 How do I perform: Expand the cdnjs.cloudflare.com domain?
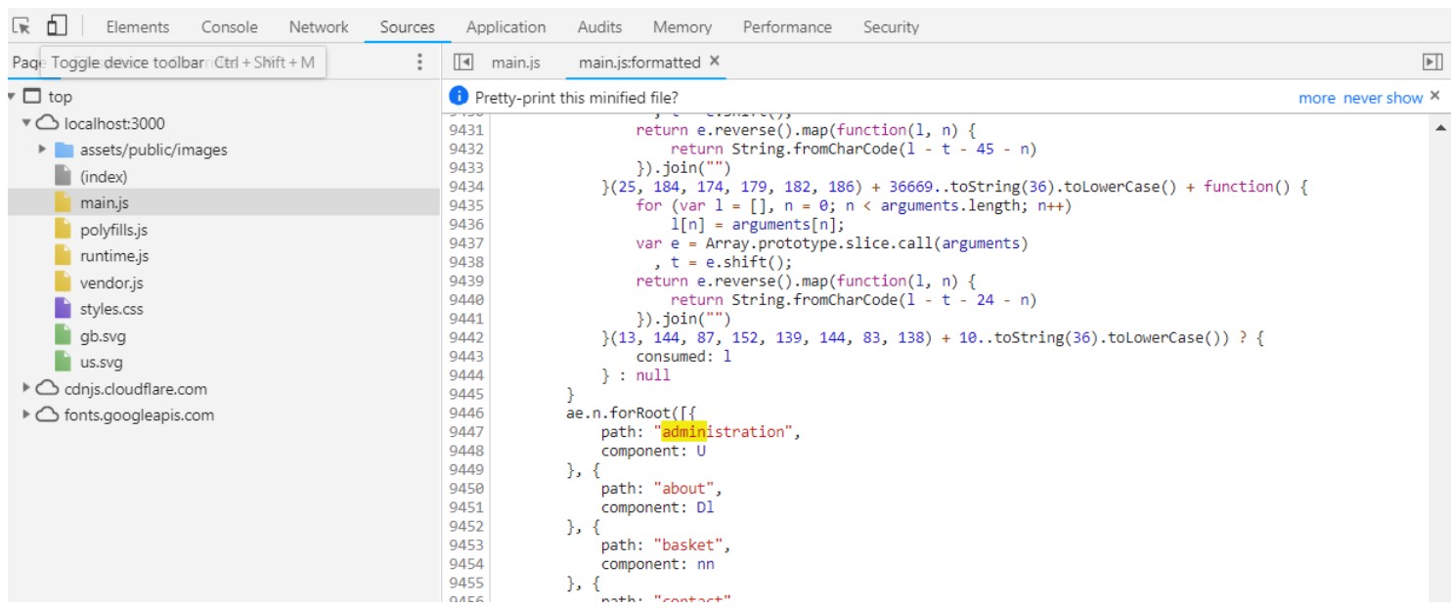27,388
